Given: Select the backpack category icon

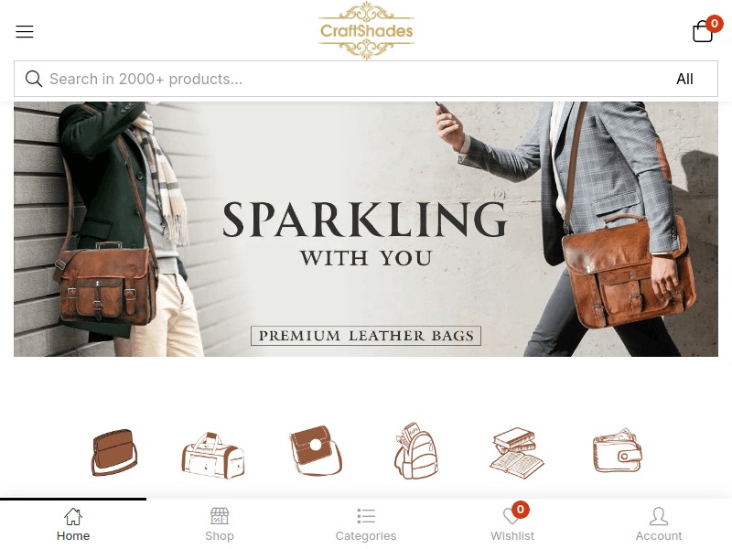Looking at the screenshot, I should point(416,451).
